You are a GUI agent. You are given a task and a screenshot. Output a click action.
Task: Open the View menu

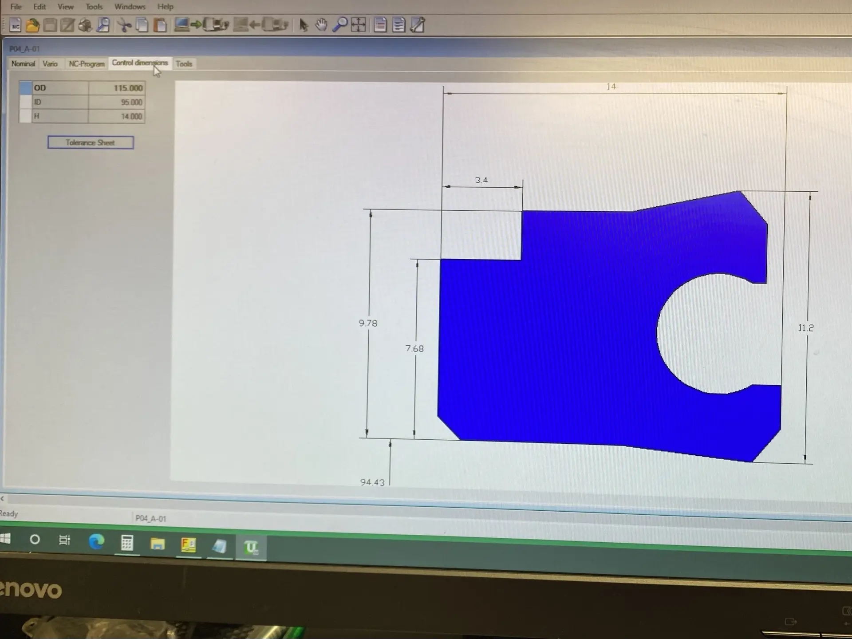[x=66, y=7]
